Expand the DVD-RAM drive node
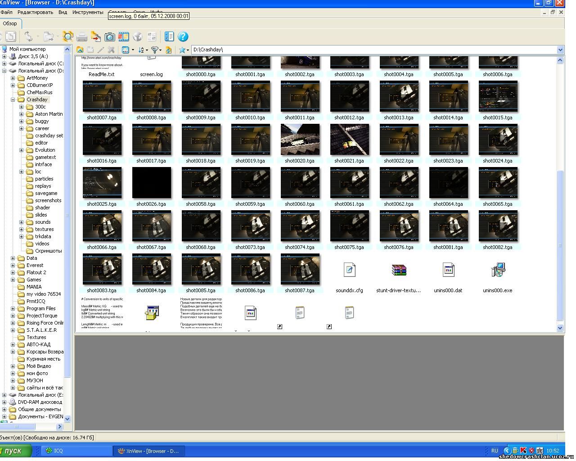 (x=4, y=402)
